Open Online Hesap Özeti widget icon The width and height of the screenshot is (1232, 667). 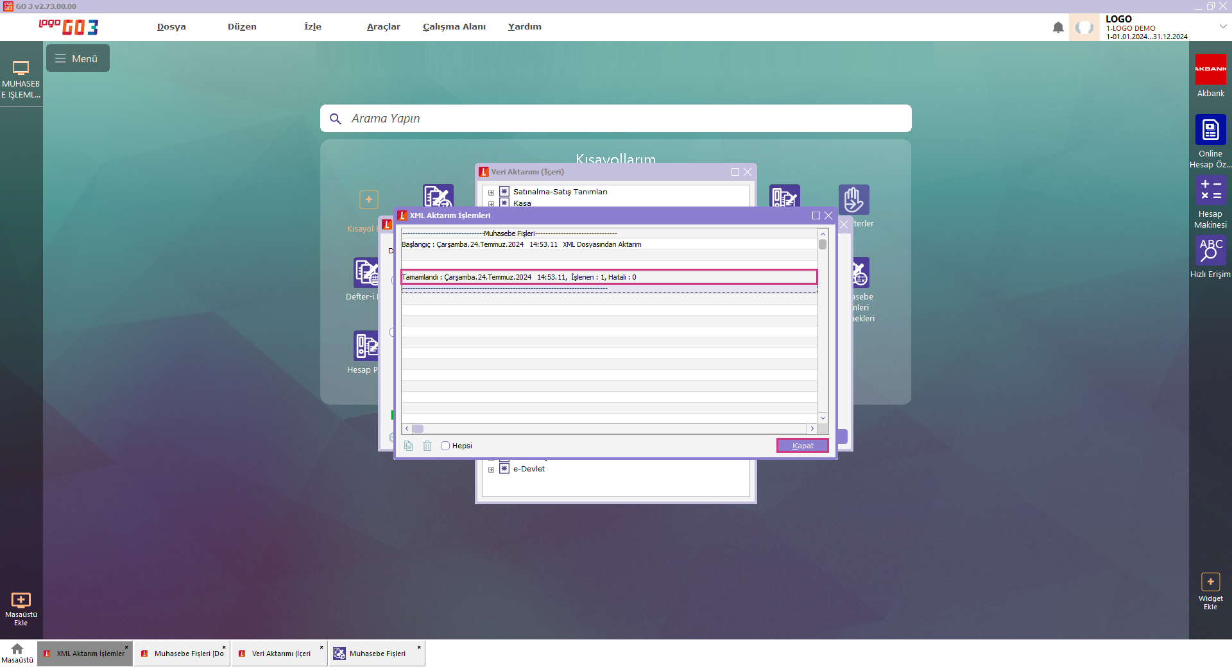(1210, 130)
